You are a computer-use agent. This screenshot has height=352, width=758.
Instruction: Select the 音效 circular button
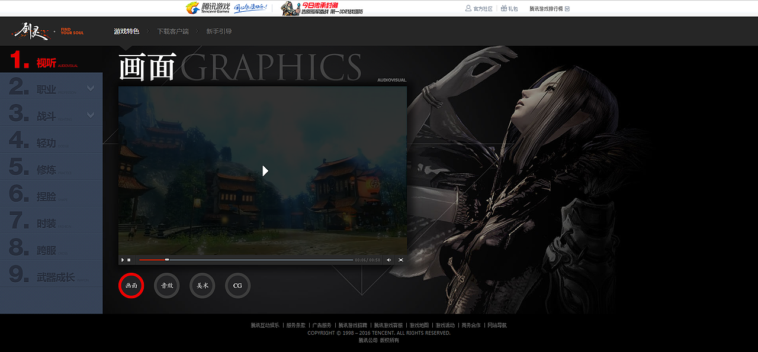click(166, 285)
